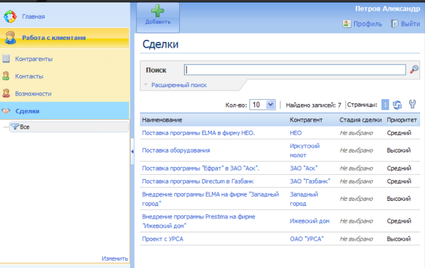
Task: Open table settings wrench icon
Action: coord(413,105)
